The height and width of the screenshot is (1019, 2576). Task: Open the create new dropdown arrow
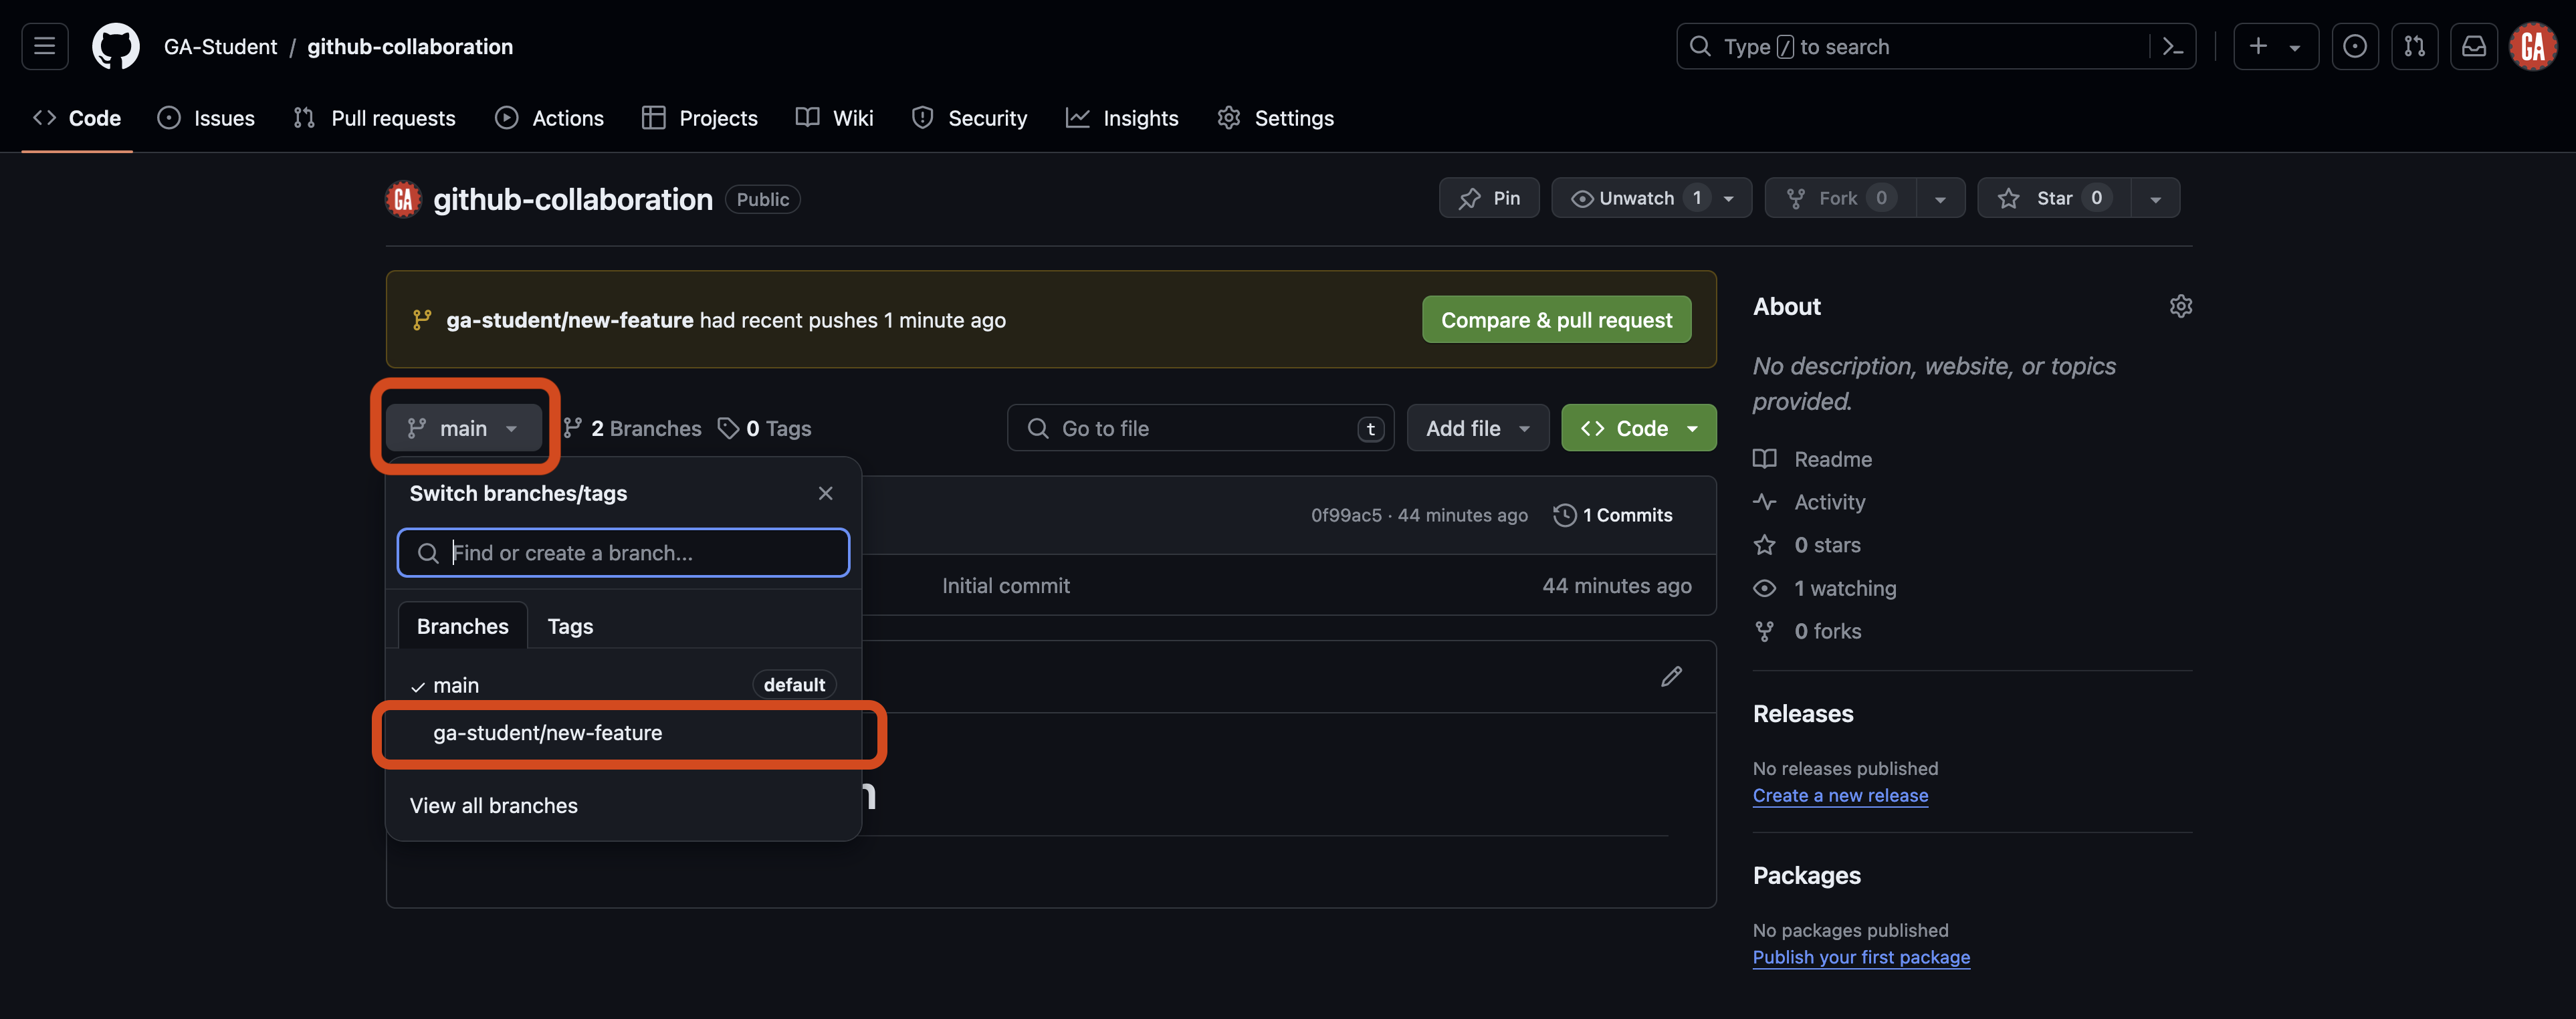tap(2296, 46)
